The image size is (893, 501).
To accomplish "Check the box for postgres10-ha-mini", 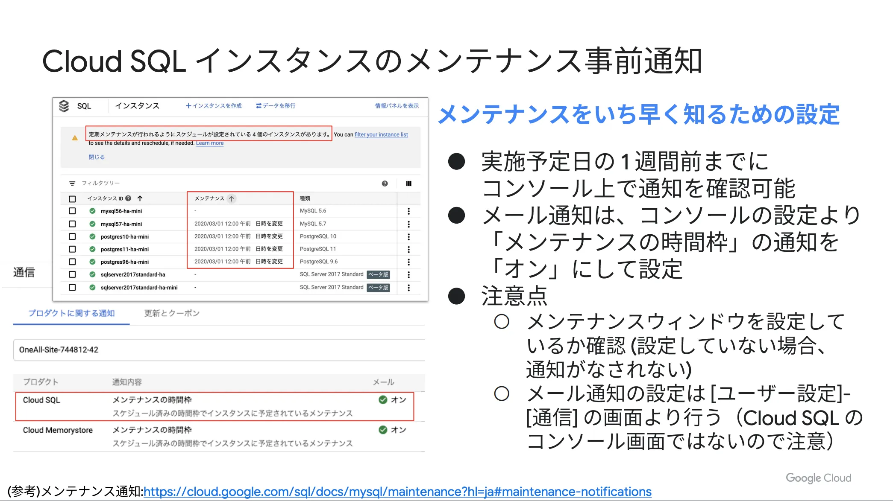I will [x=72, y=236].
